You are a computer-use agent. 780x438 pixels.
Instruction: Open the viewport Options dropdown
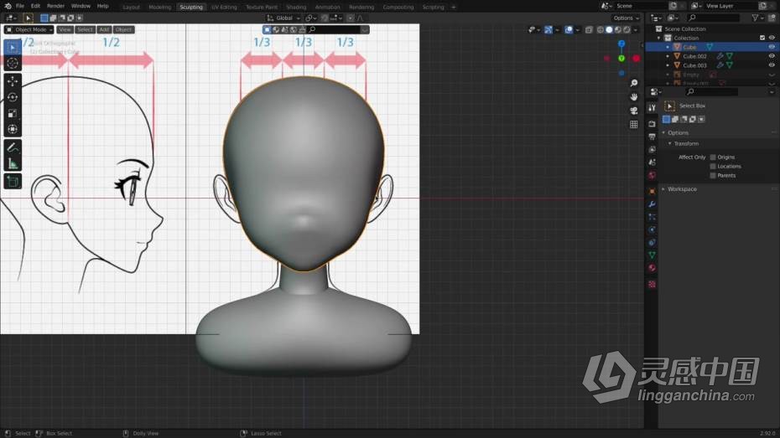pos(626,18)
